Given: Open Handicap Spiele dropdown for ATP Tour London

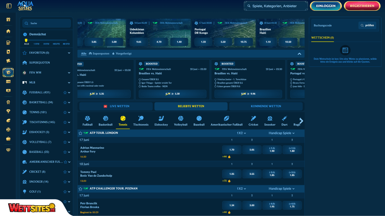Looking at the screenshot, I should [x=282, y=133].
